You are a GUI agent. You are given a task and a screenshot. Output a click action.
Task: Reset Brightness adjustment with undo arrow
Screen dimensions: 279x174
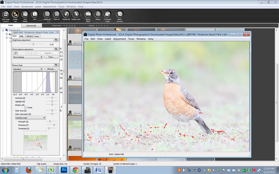pyautogui.click(x=56, y=40)
